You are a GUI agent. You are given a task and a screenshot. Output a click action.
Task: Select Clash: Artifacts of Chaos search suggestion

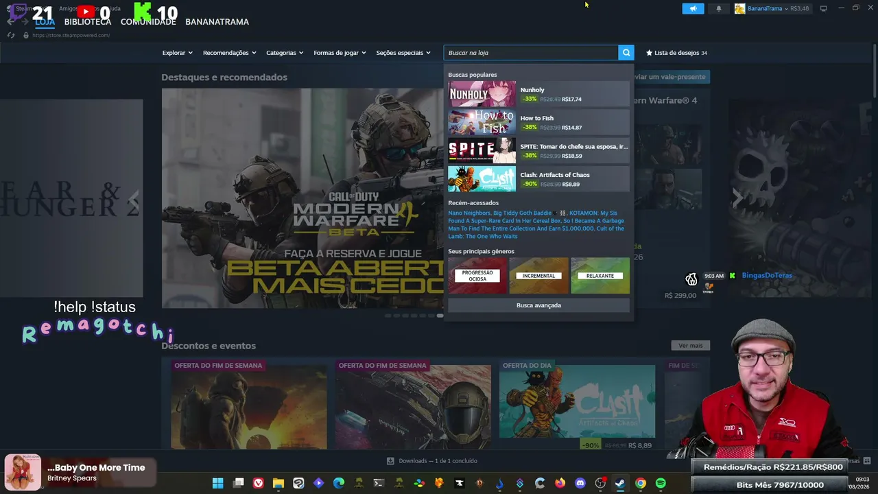[x=538, y=179]
